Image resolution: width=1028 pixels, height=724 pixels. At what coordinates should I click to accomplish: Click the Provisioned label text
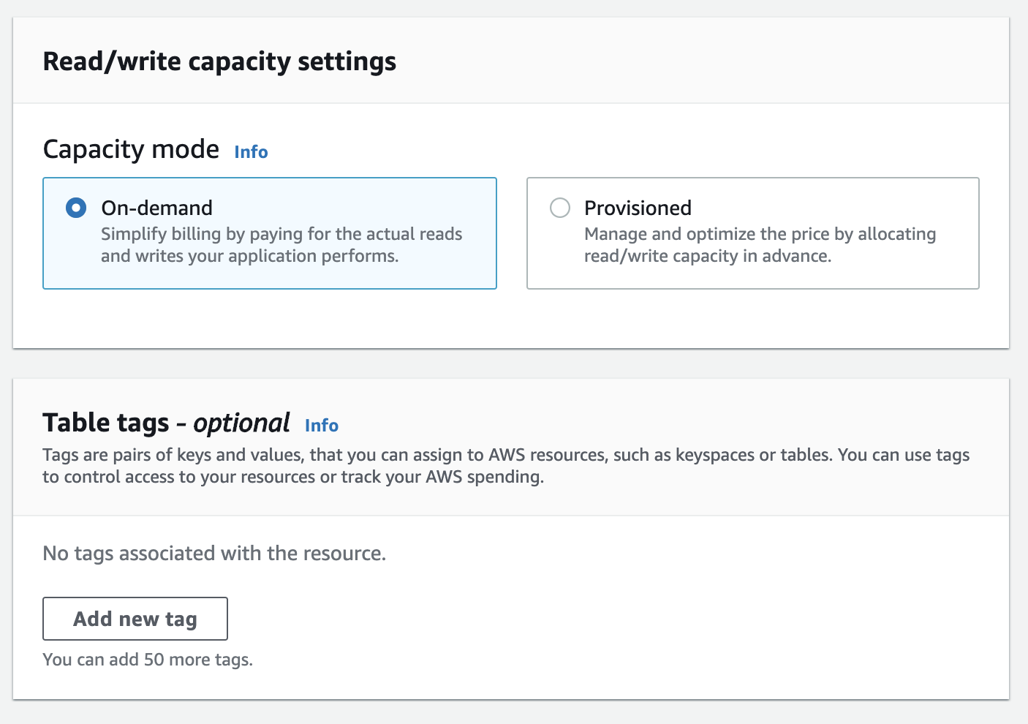[x=637, y=208]
